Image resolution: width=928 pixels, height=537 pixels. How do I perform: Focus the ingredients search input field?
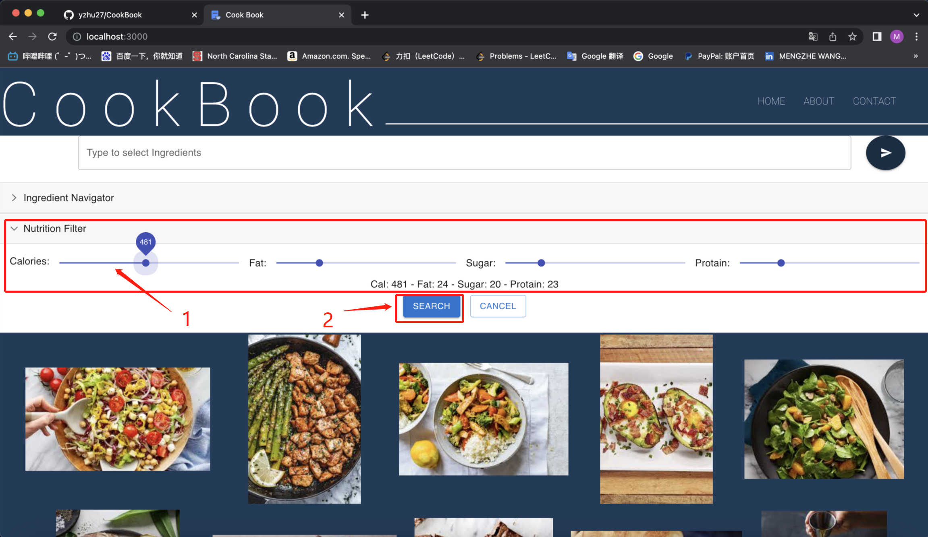(464, 153)
